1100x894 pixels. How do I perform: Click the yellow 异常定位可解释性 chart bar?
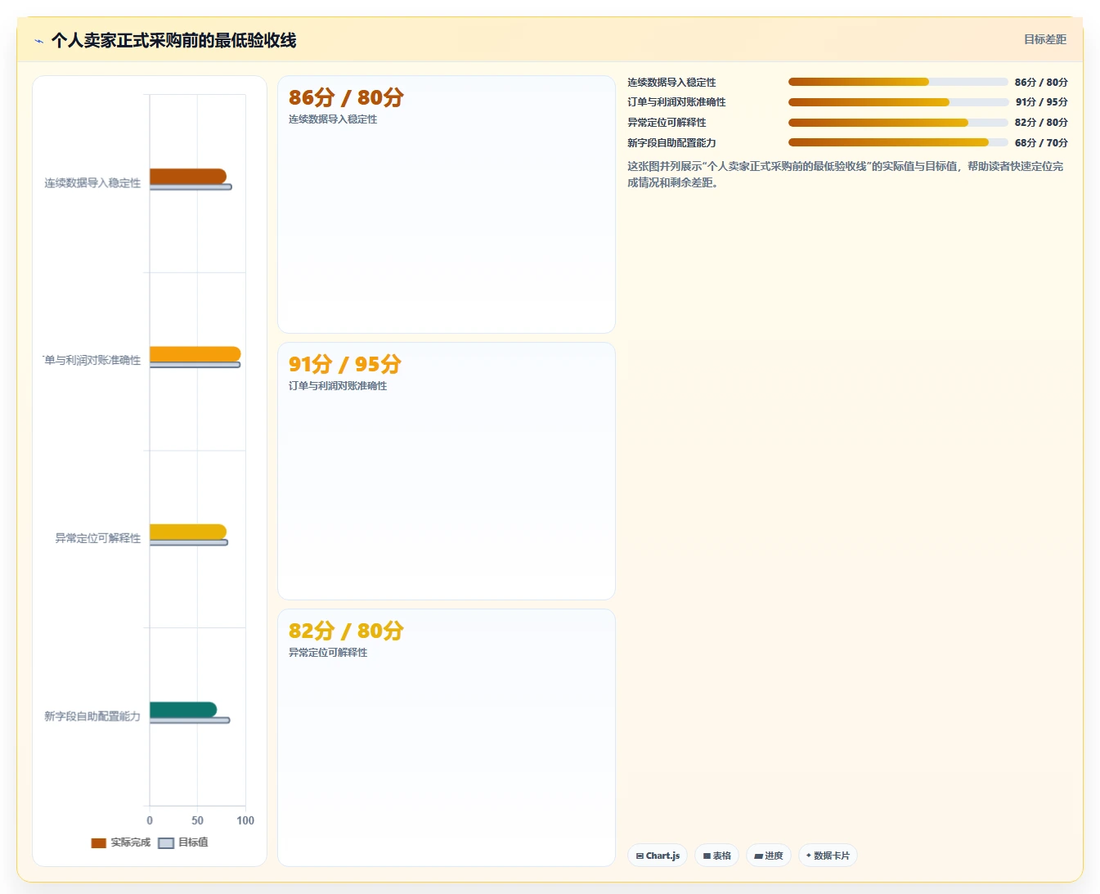click(188, 532)
